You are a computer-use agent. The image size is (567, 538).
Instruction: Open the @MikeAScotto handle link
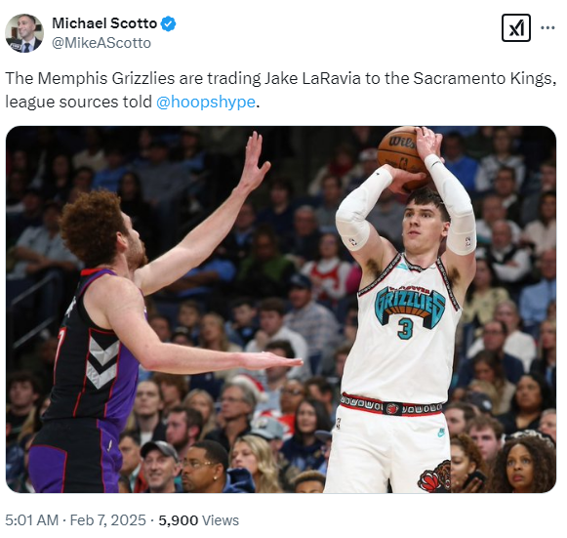pos(101,43)
